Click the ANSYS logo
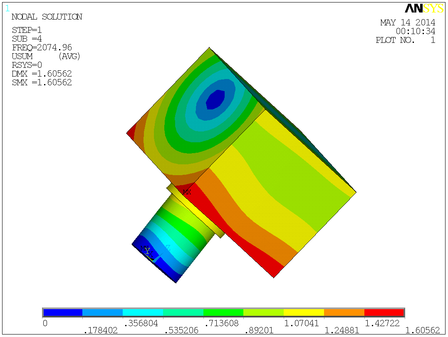 click(x=424, y=8)
